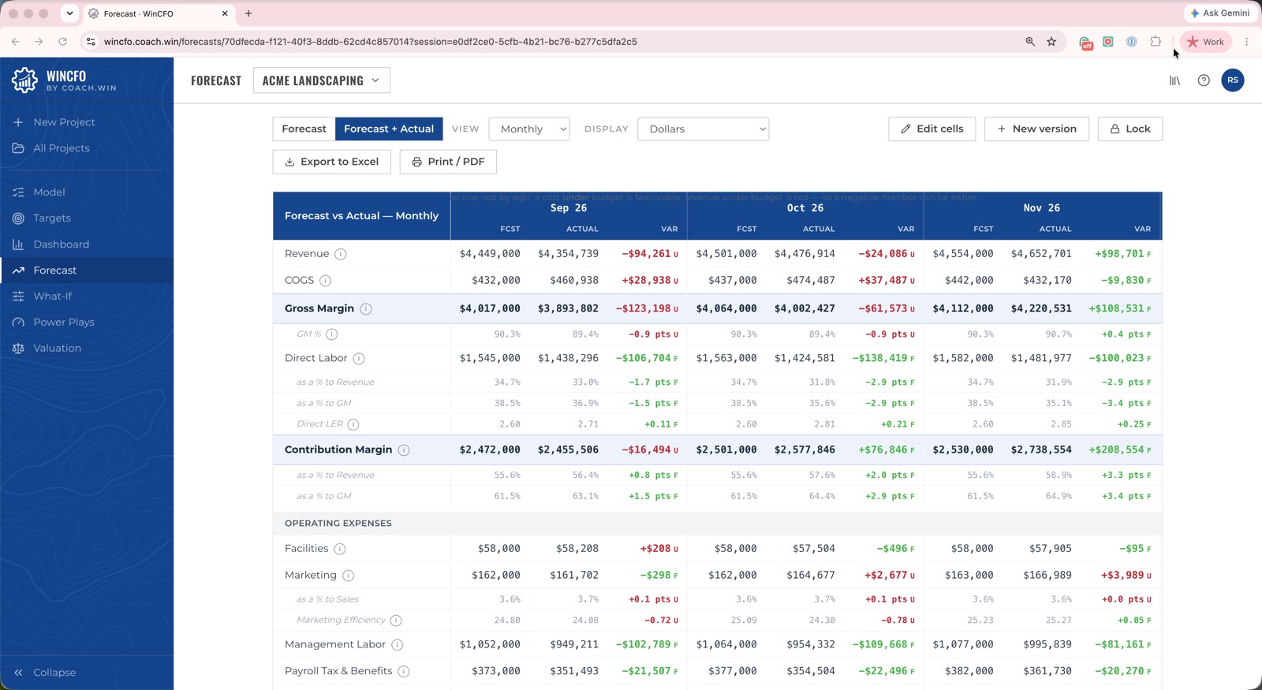Viewport: 1262px width, 690px height.
Task: Collapse the sidebar
Action: point(45,673)
